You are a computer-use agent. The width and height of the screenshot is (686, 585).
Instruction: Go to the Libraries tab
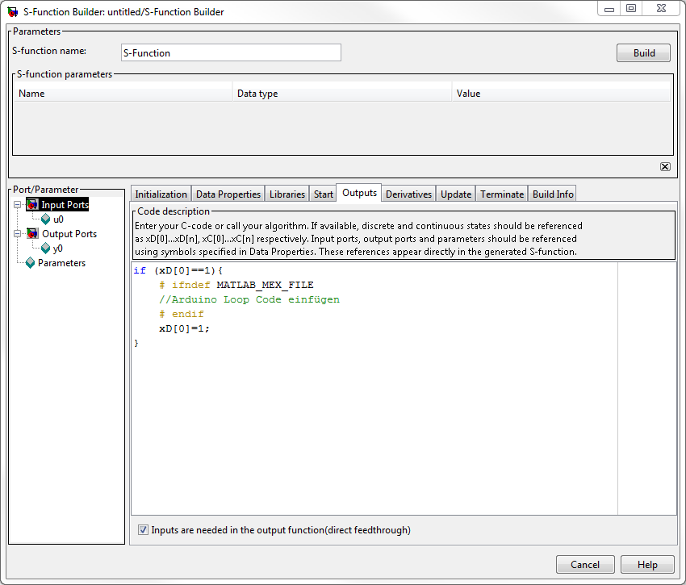tap(287, 194)
